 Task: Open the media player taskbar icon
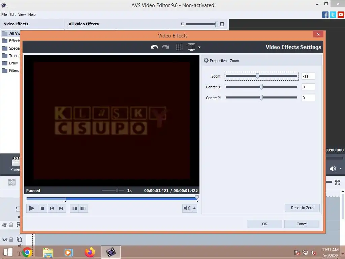(68, 252)
